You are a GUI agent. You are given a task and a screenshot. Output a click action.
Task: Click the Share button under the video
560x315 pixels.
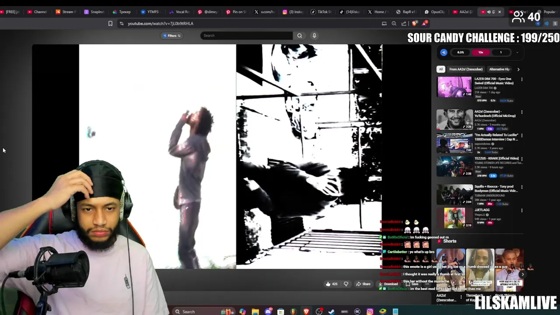tap(363, 284)
